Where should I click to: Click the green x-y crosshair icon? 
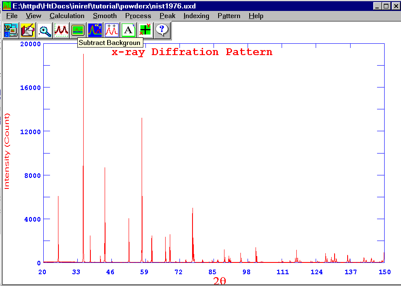tap(145, 30)
